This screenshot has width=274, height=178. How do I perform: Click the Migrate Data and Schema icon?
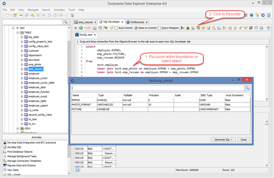[5, 165]
